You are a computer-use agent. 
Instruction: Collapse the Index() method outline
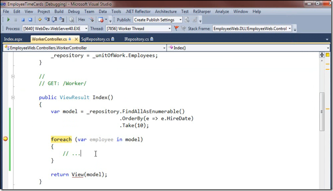(13, 97)
